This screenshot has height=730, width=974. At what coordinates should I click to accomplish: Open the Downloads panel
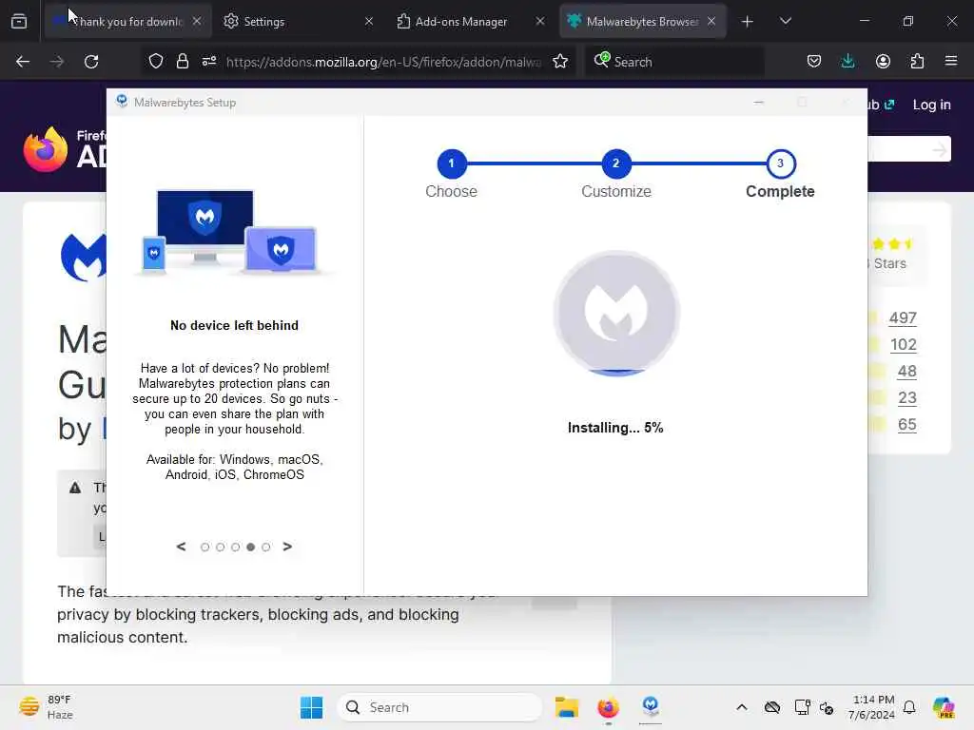(x=847, y=62)
